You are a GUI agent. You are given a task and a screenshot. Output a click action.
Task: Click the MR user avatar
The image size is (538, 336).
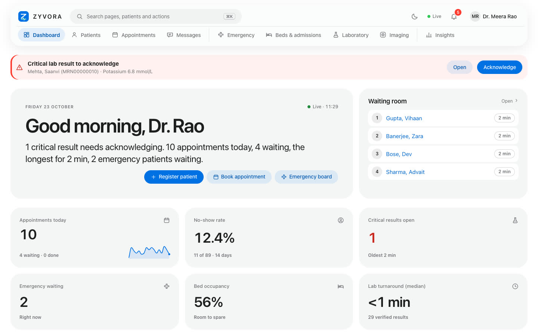[x=475, y=16]
